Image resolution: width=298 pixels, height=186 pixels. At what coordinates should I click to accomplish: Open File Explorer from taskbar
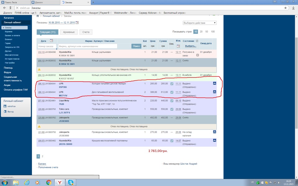coord(16,183)
